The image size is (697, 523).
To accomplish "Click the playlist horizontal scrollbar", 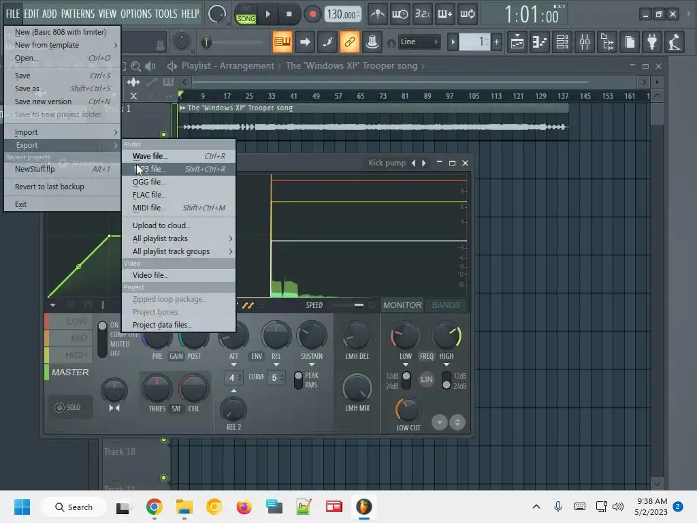I will (390, 82).
